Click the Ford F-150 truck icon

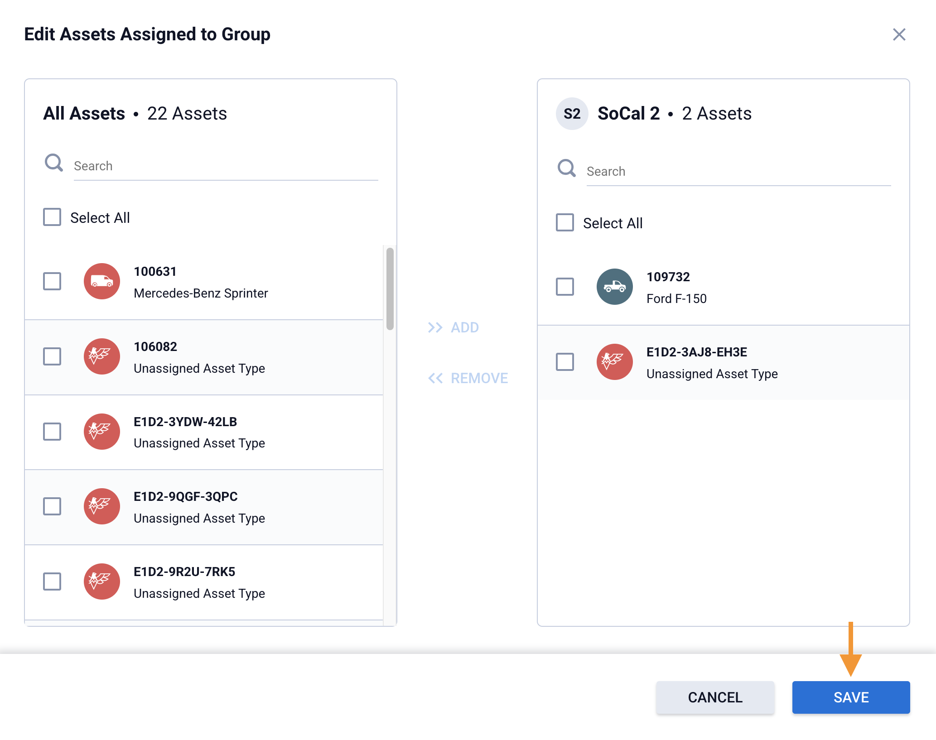pyautogui.click(x=614, y=287)
